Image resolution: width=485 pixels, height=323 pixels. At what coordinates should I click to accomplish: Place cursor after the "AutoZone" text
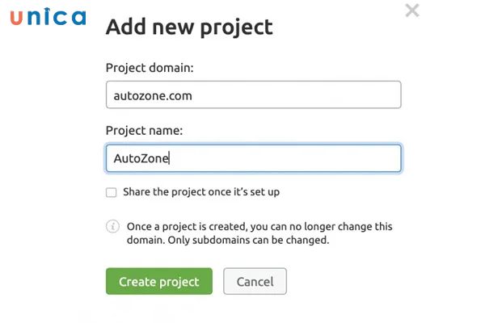point(171,159)
